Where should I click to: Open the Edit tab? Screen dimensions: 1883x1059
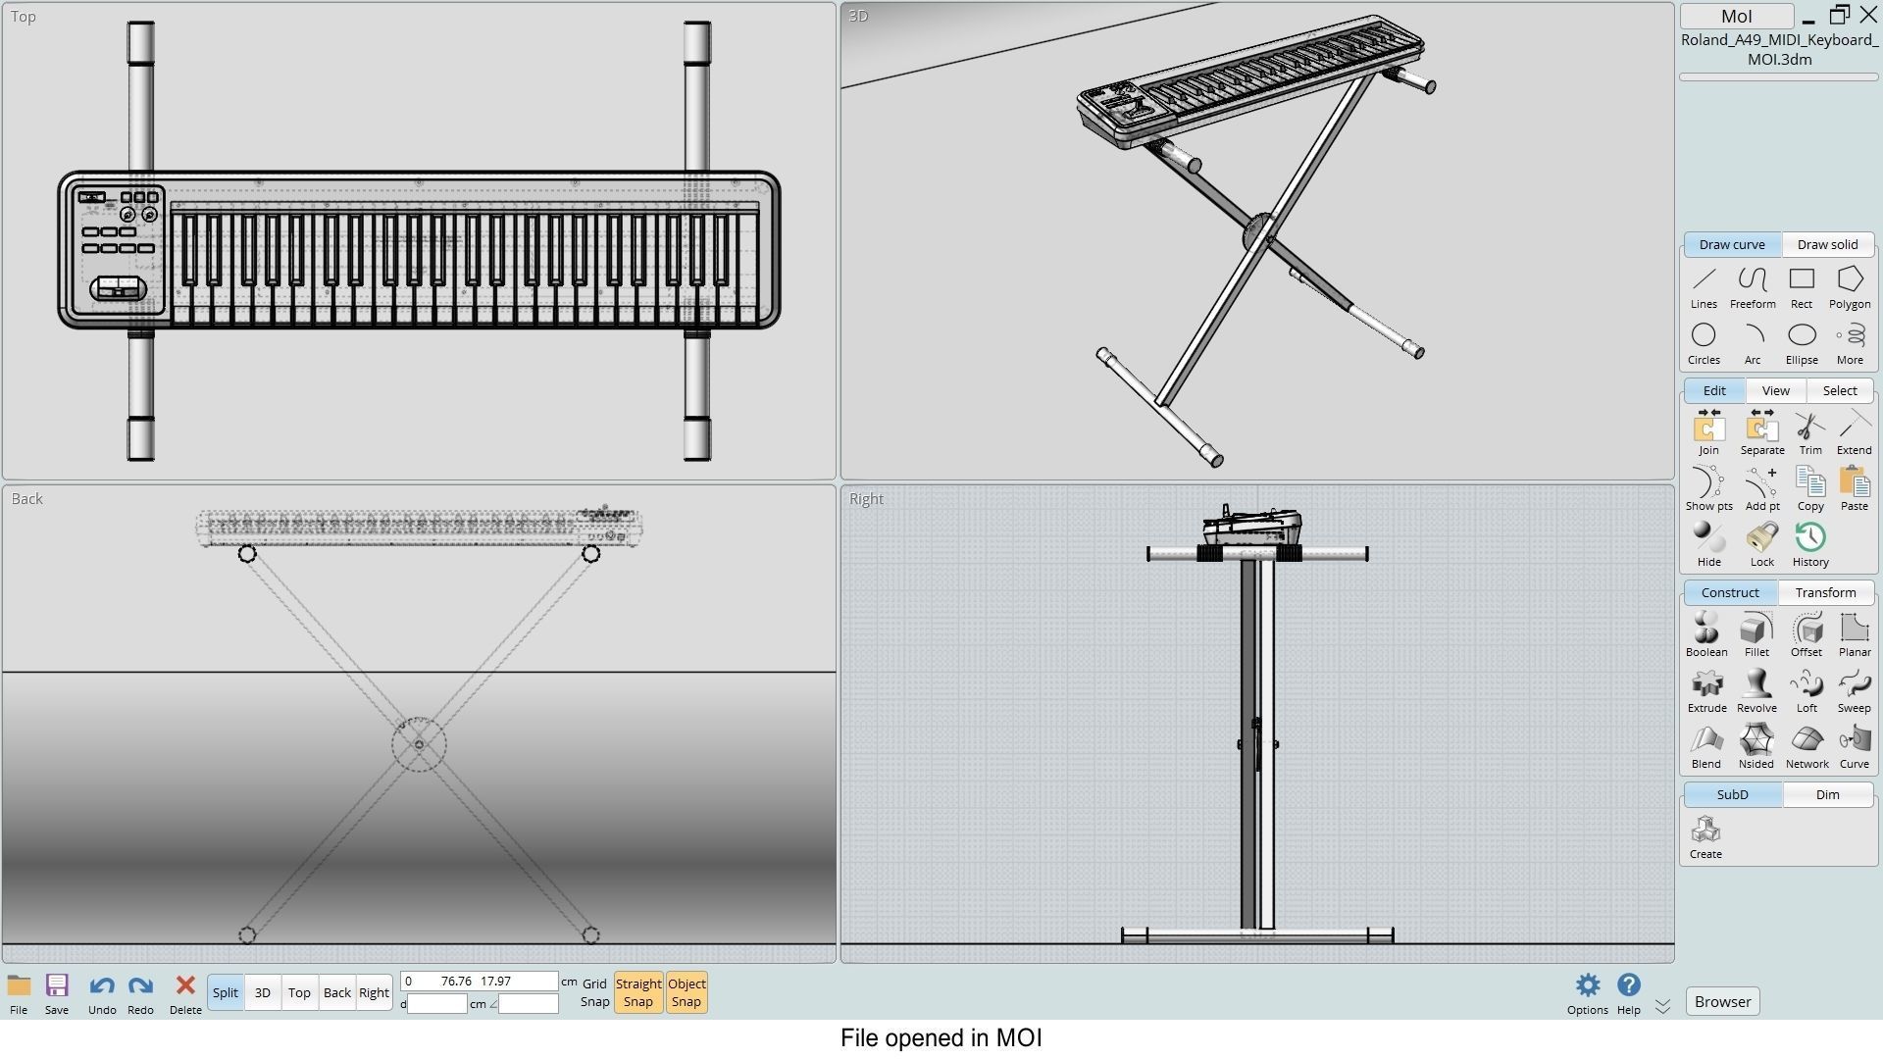pos(1714,390)
